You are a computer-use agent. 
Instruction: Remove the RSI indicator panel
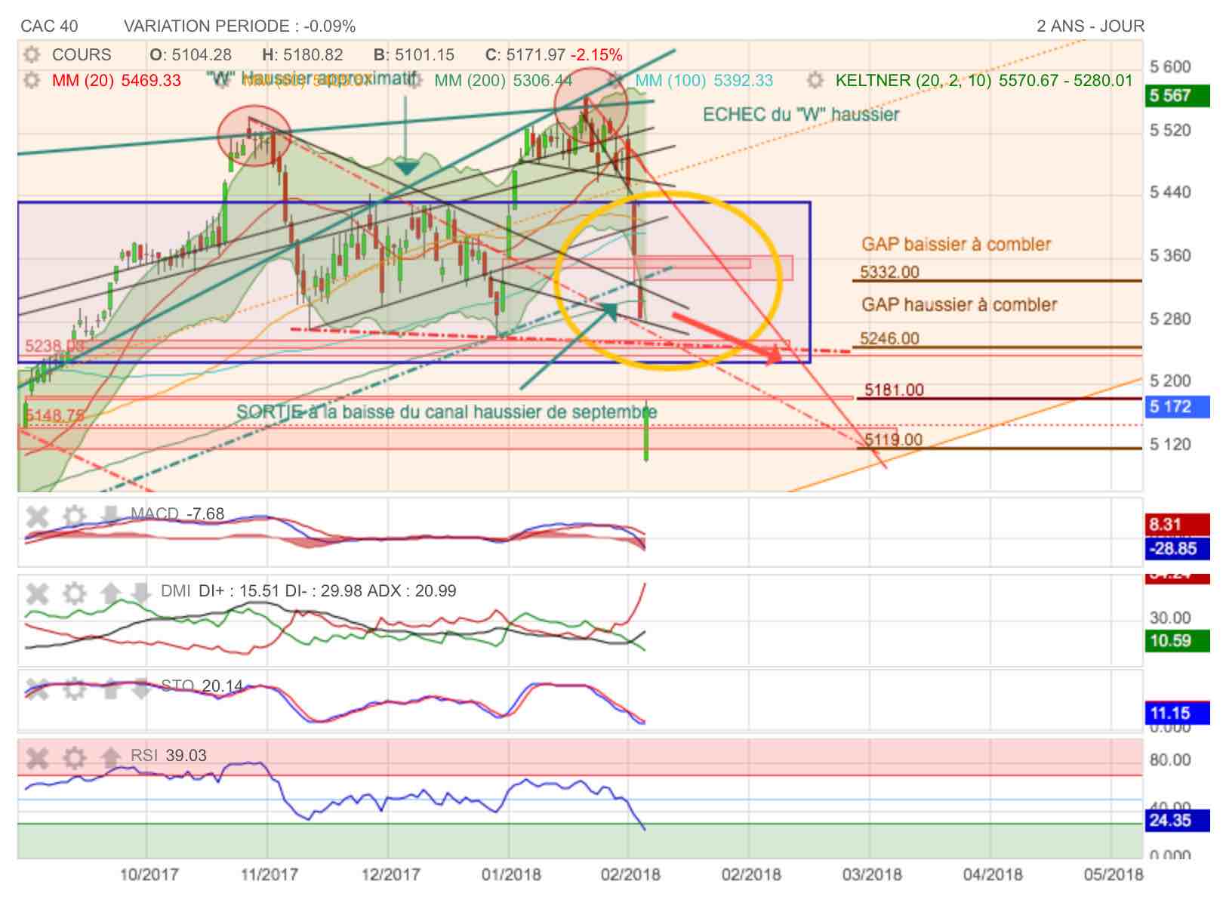pos(37,757)
